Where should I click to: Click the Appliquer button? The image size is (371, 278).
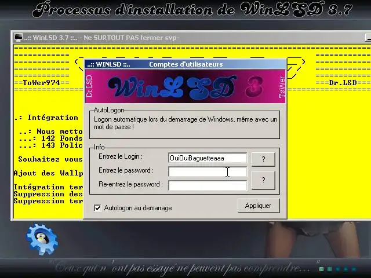[x=259, y=206]
